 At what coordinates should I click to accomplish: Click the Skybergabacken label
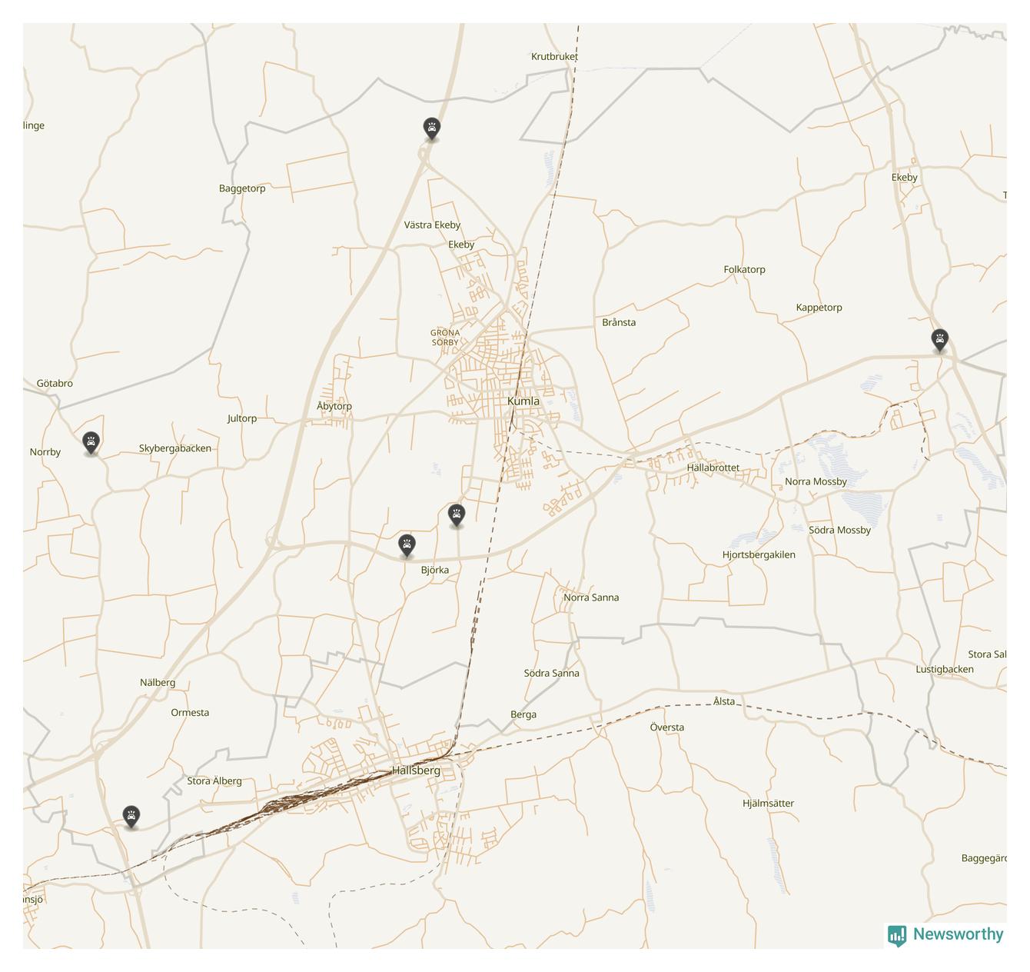click(174, 448)
